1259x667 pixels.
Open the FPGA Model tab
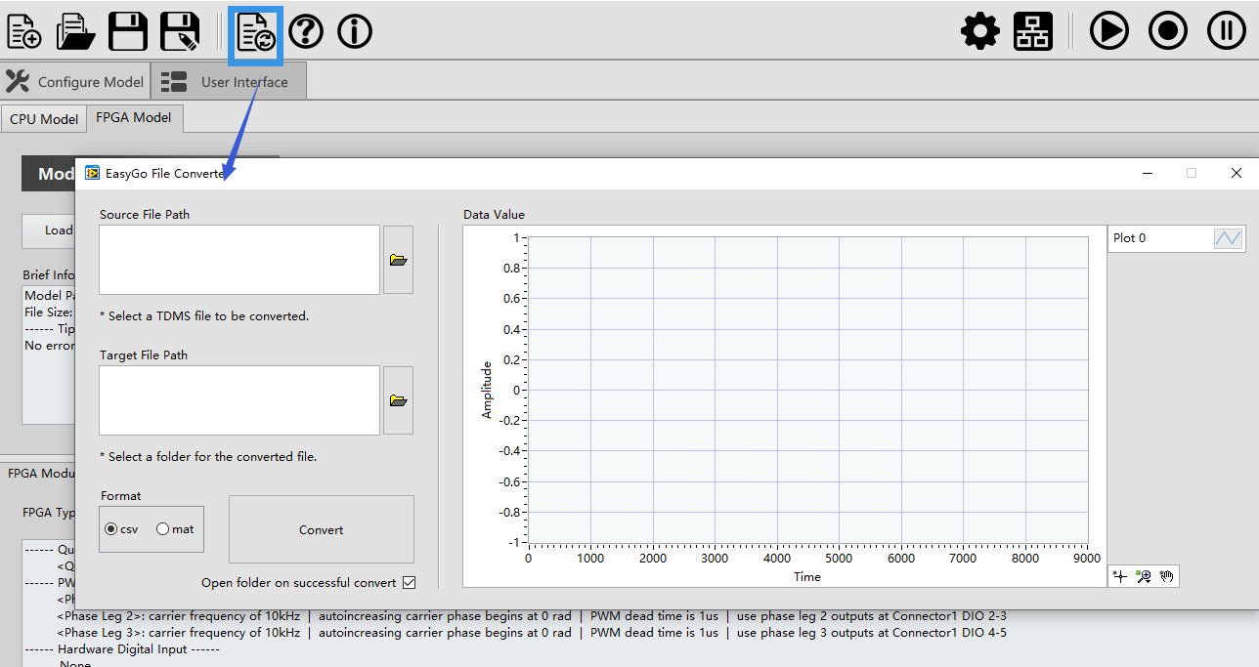(x=134, y=118)
